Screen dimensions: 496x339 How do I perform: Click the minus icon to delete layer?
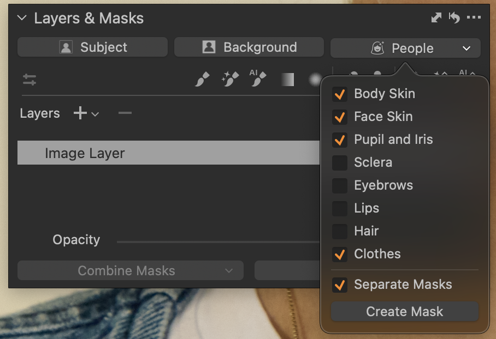coord(125,113)
